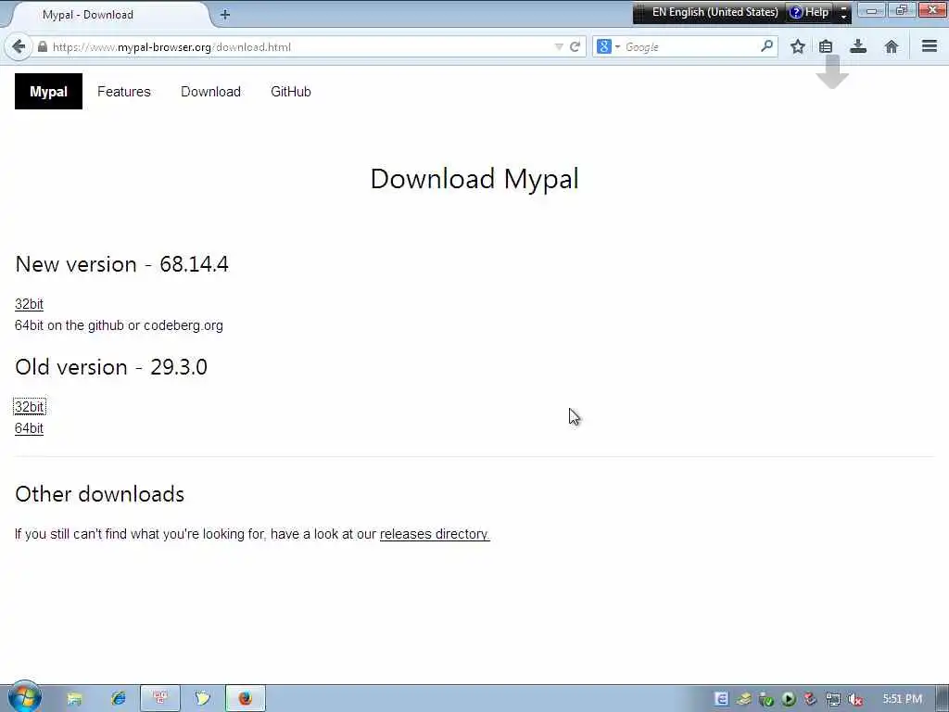Click the 5:51 PM clock
Viewport: 949px width, 712px height.
(x=903, y=699)
